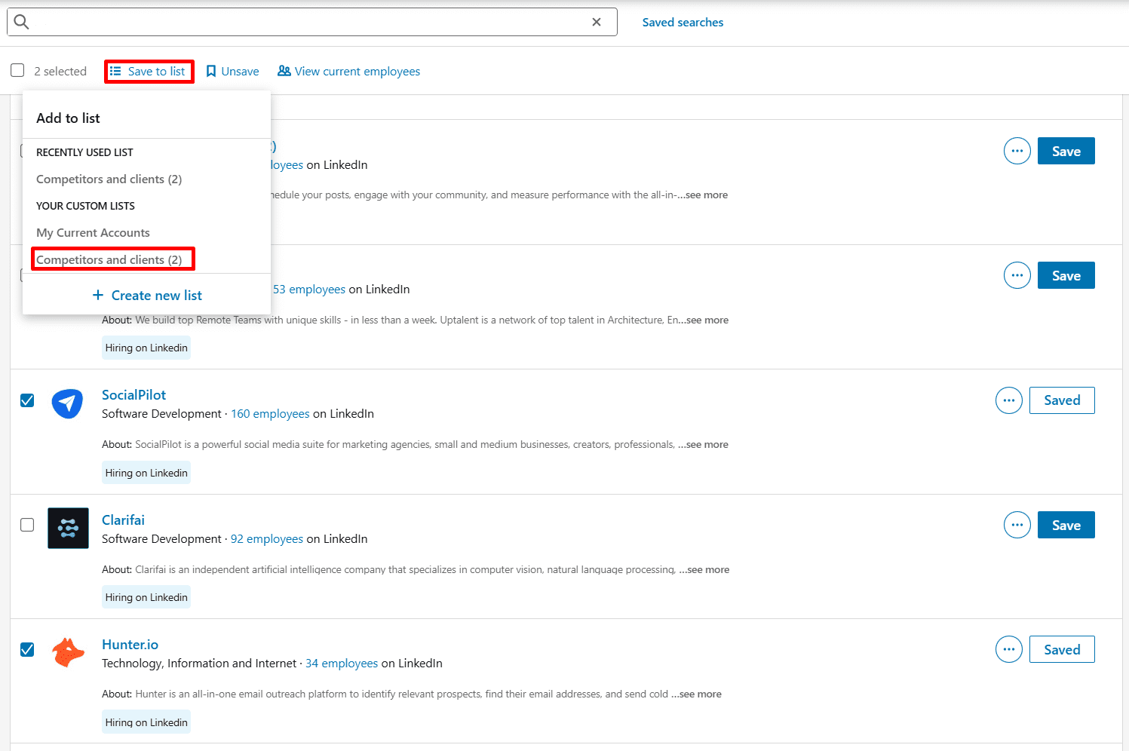Open more options for Hunter.io

pos(1008,649)
